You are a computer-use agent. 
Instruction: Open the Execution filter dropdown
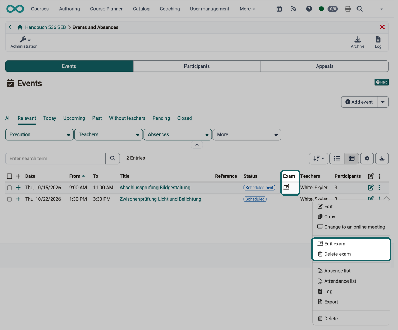(39, 134)
